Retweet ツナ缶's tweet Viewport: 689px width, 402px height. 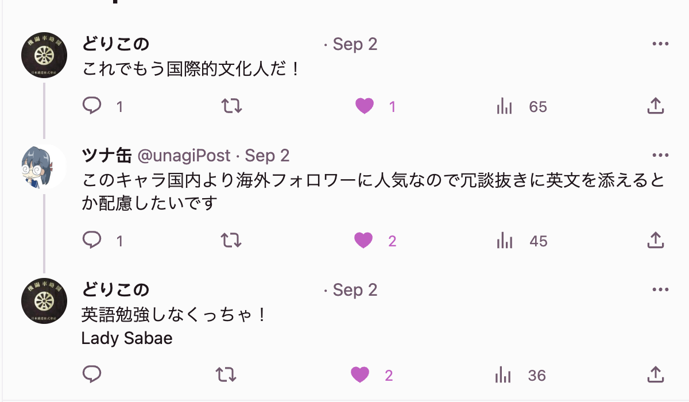tap(231, 241)
